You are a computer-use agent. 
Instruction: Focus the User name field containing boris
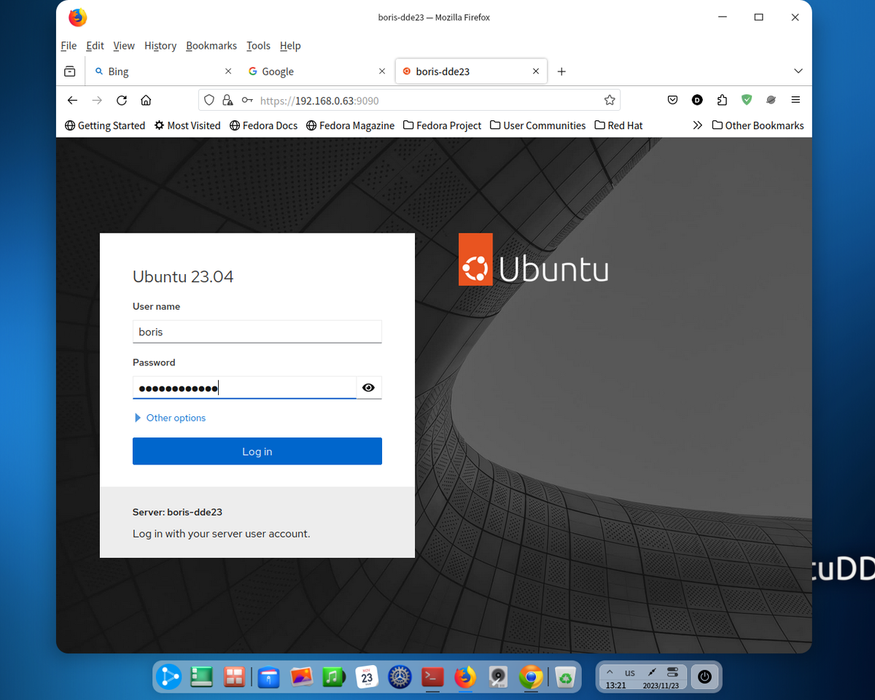(257, 332)
